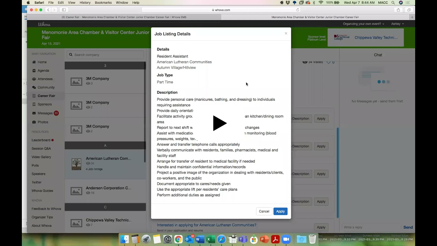
Task: Open Microsoft Outlook from the Dock
Action: pyautogui.click(x=189, y=239)
